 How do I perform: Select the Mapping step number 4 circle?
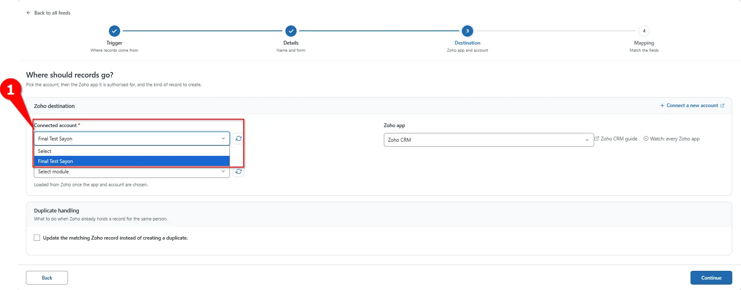(x=644, y=31)
